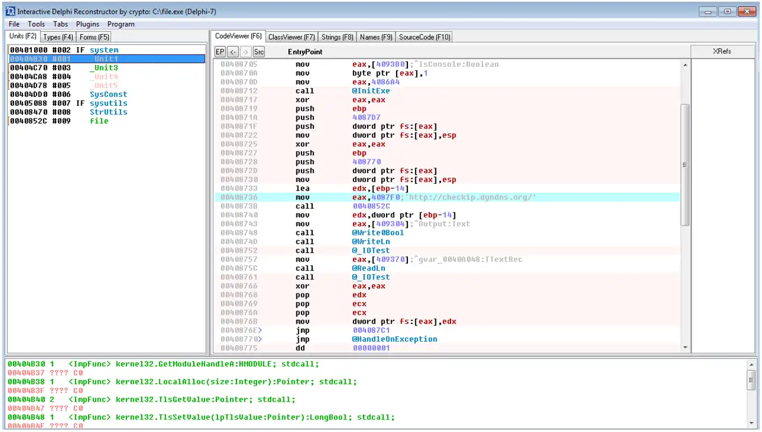The height and width of the screenshot is (432, 762).
Task: Open the Program menu
Action: [121, 24]
